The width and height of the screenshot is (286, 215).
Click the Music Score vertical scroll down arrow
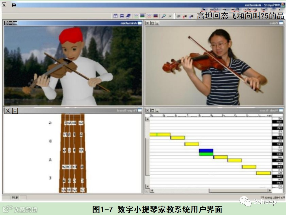(147, 186)
